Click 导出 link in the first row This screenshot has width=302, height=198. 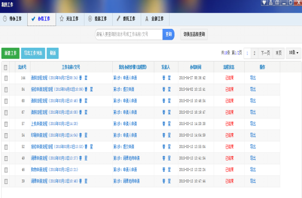(253, 78)
